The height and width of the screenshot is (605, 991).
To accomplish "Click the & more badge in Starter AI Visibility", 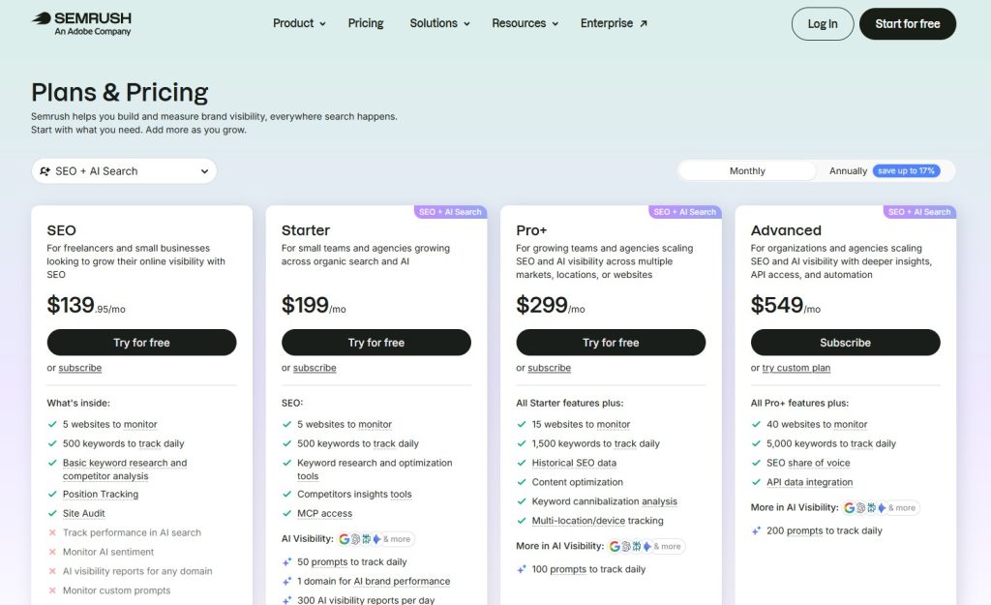I will coord(397,539).
